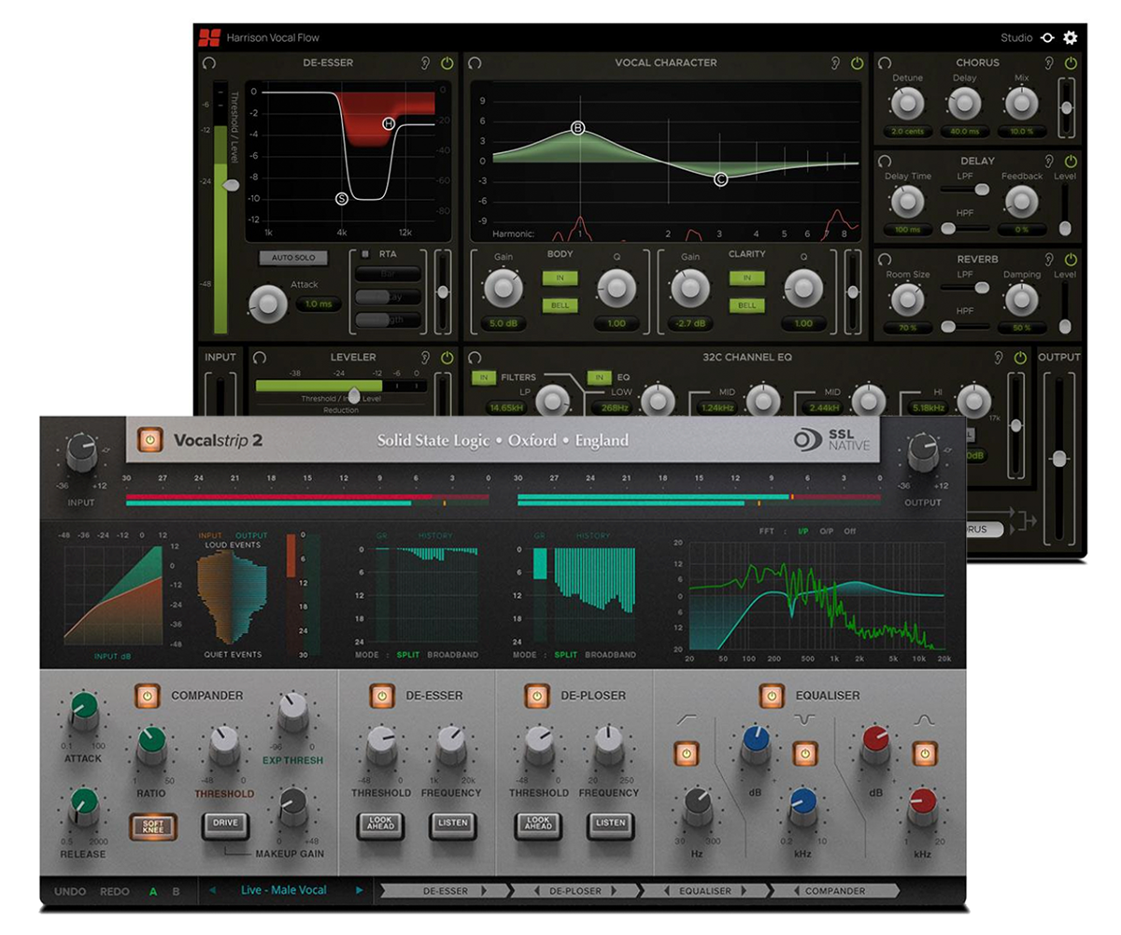
Task: Click the BODY BELL button
Action: 560,305
